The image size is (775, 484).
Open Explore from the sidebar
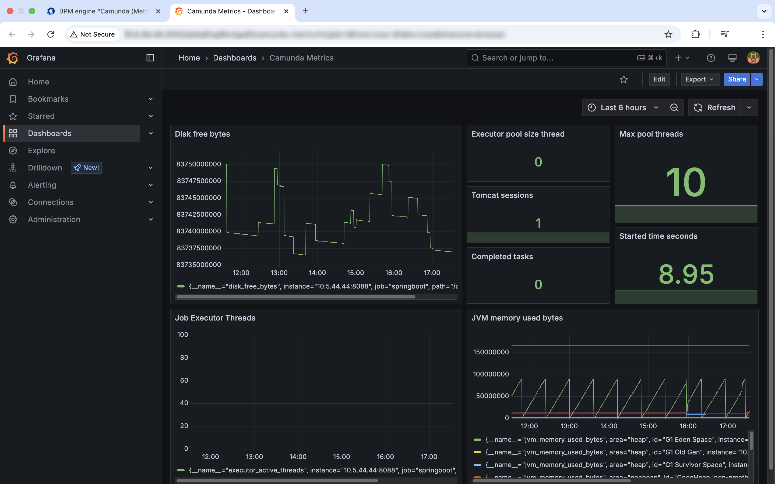[x=41, y=151]
